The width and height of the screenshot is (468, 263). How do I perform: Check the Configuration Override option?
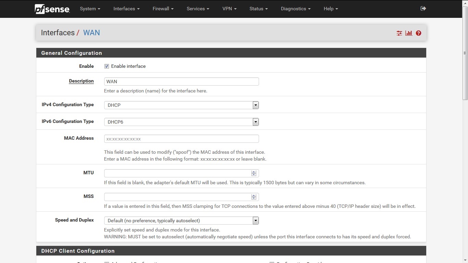[272, 262]
